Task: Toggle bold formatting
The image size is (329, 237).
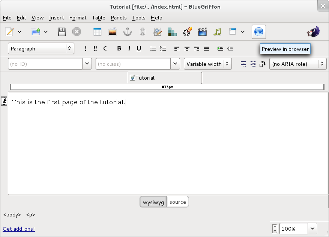Action: 119,49
